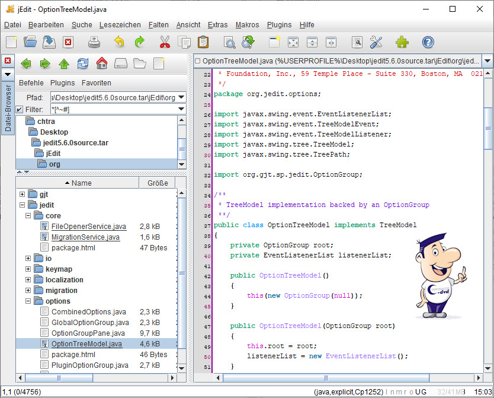The height and width of the screenshot is (398, 494).
Task: Click the Undo arrow in the toolbar
Action: 119,42
